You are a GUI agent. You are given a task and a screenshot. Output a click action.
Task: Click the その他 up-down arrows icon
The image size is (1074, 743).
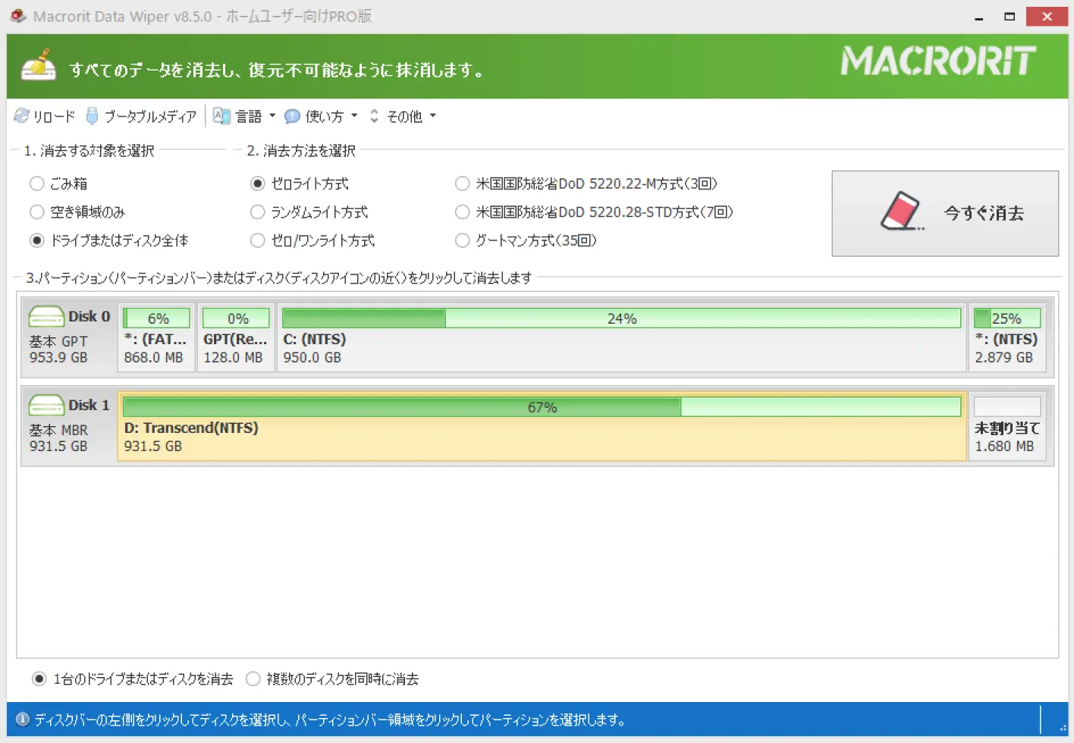374,116
